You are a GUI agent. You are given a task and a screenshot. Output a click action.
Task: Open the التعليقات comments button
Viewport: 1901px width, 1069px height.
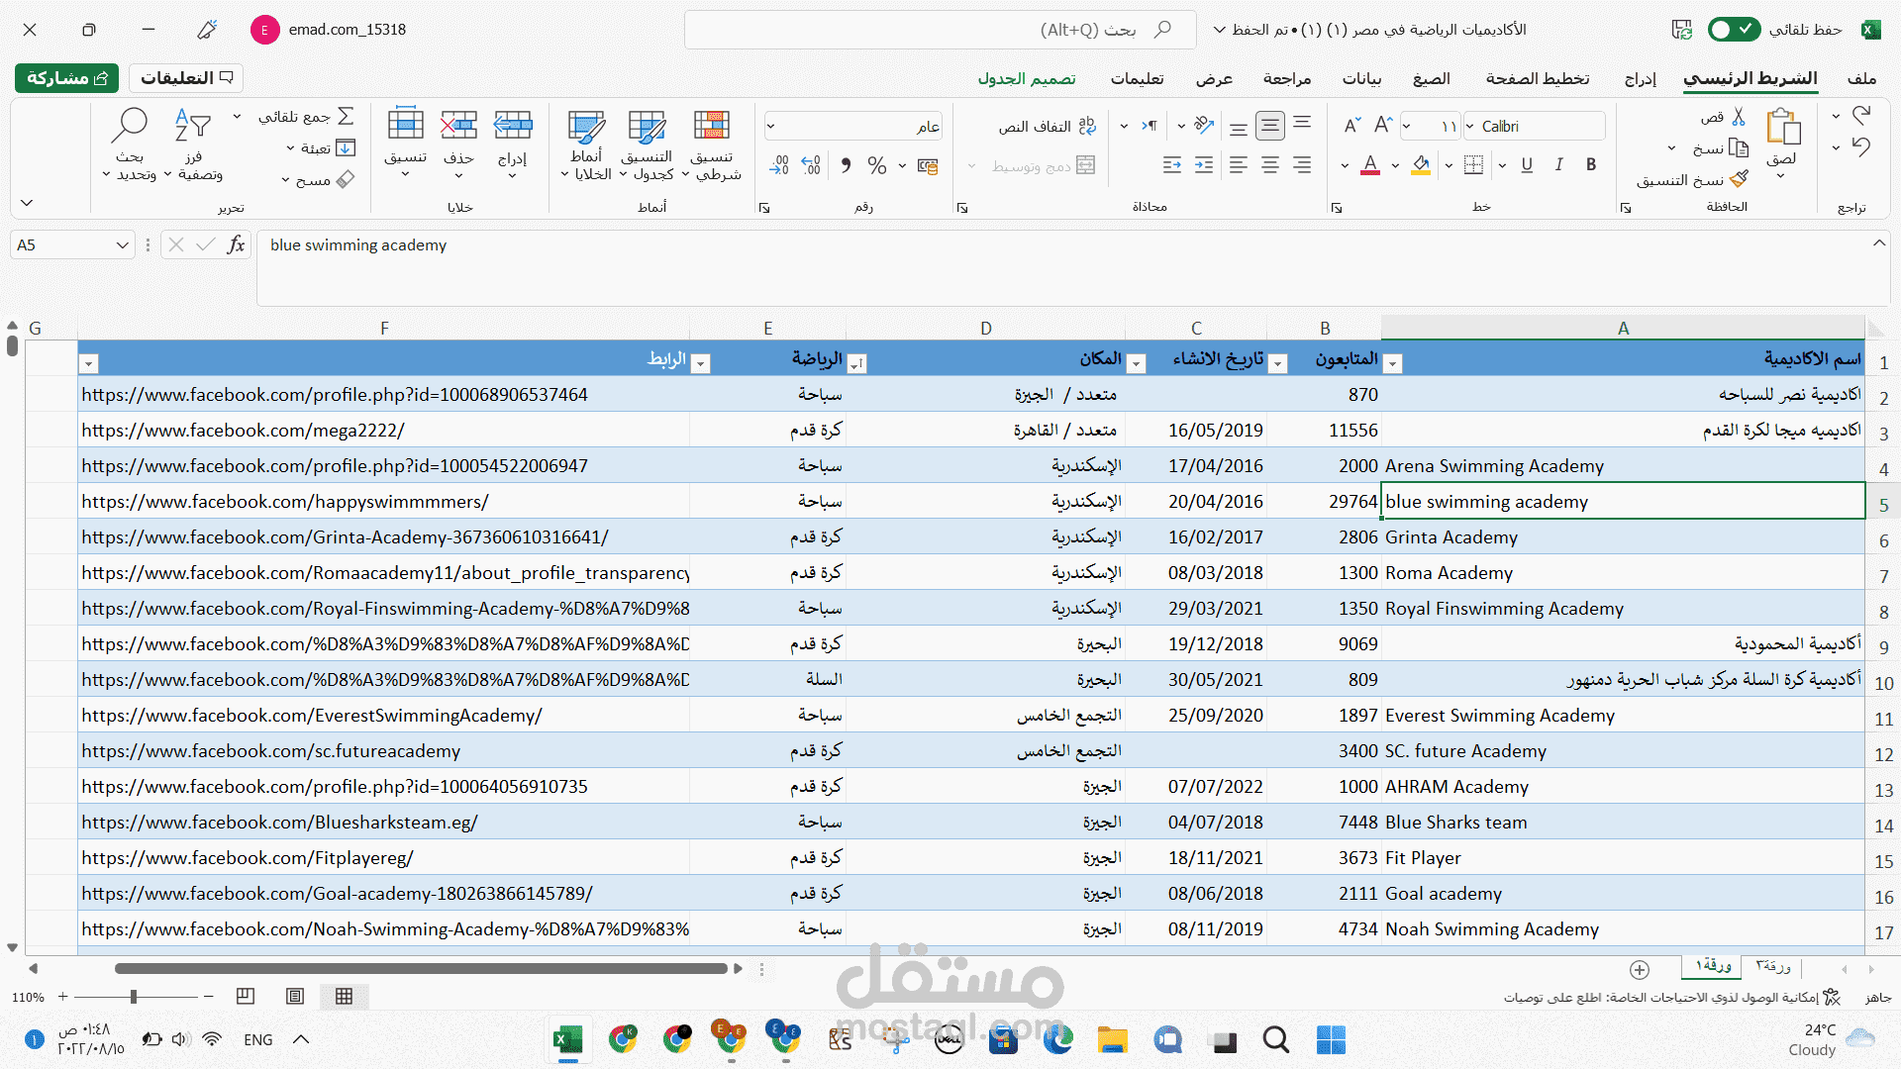click(186, 78)
